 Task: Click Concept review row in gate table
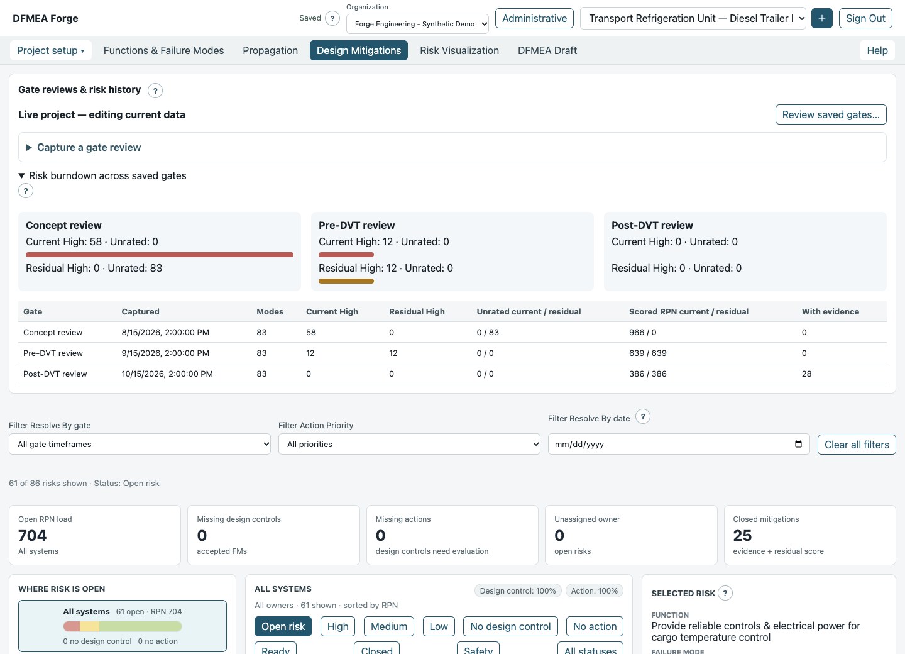(x=452, y=332)
